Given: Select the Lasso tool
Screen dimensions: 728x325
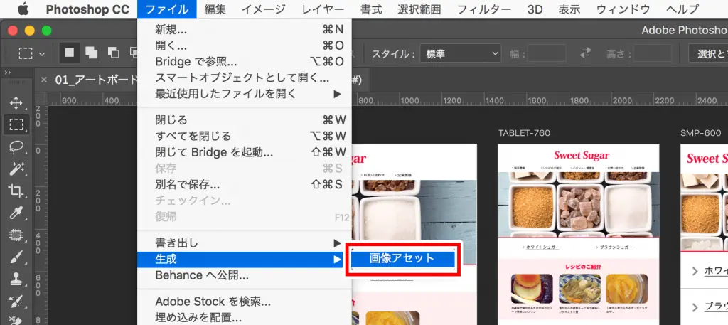Looking at the screenshot, I should coord(16,146).
